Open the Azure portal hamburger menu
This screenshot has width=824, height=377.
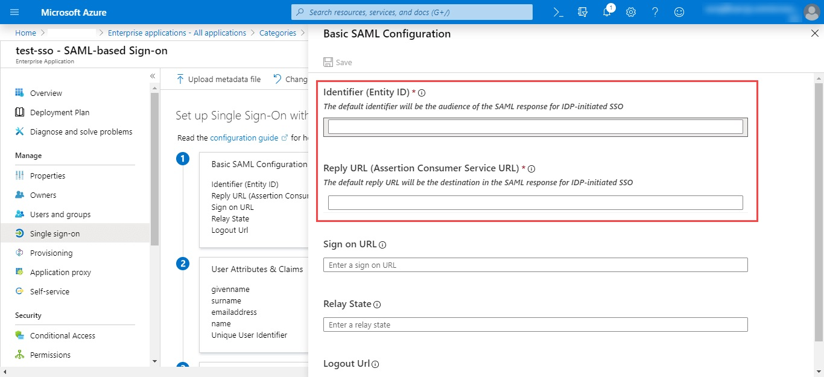point(14,12)
